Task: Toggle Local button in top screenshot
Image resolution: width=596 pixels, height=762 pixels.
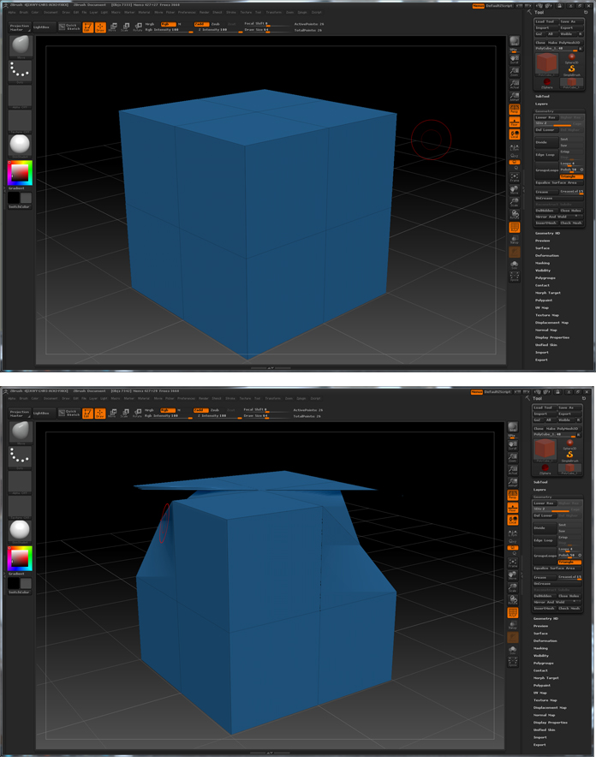Action: click(515, 134)
